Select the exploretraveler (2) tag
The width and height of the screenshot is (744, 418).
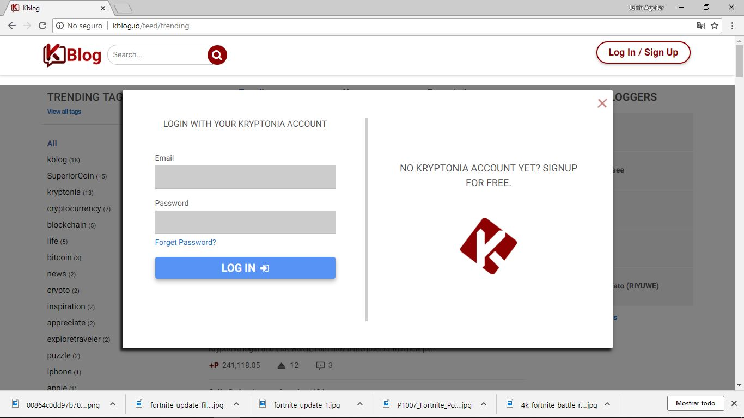(x=78, y=340)
